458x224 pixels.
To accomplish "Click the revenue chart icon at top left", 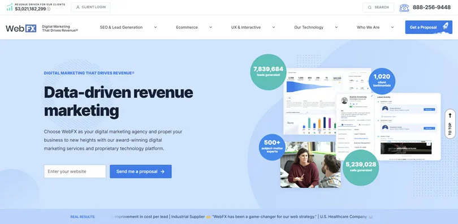I will click(x=10, y=7).
